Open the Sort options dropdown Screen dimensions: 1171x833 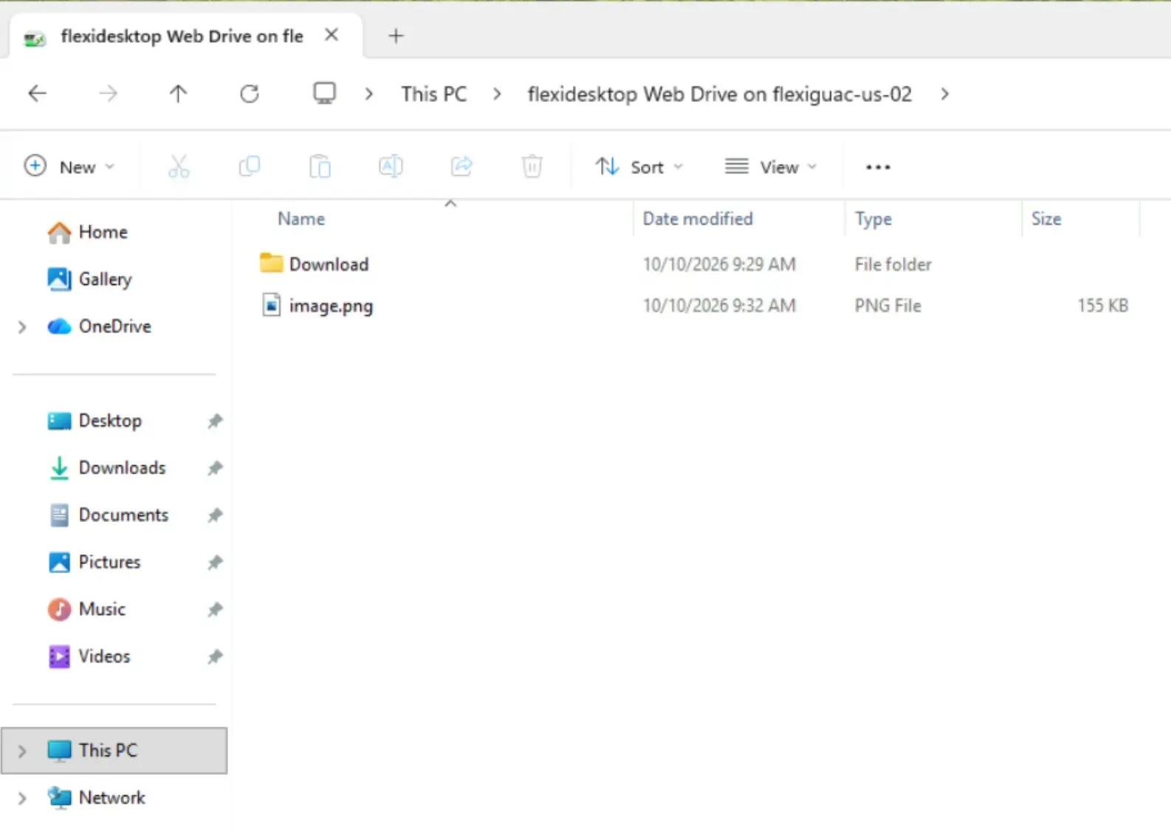(x=639, y=167)
